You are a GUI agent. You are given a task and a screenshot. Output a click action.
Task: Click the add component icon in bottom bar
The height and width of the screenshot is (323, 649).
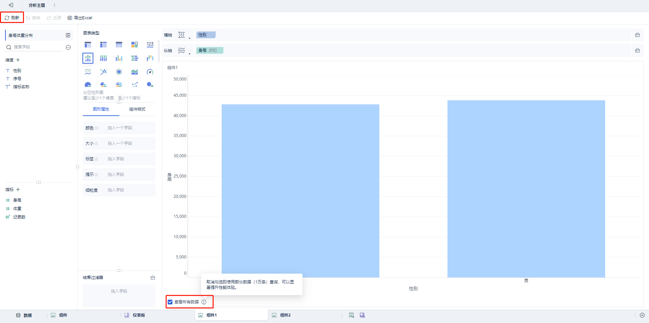[352, 315]
